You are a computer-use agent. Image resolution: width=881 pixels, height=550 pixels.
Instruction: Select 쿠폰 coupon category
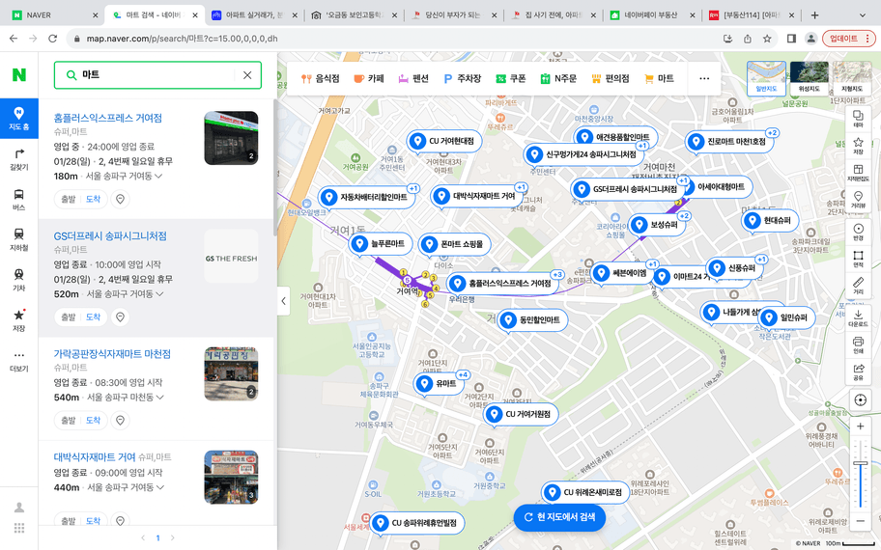(x=511, y=78)
